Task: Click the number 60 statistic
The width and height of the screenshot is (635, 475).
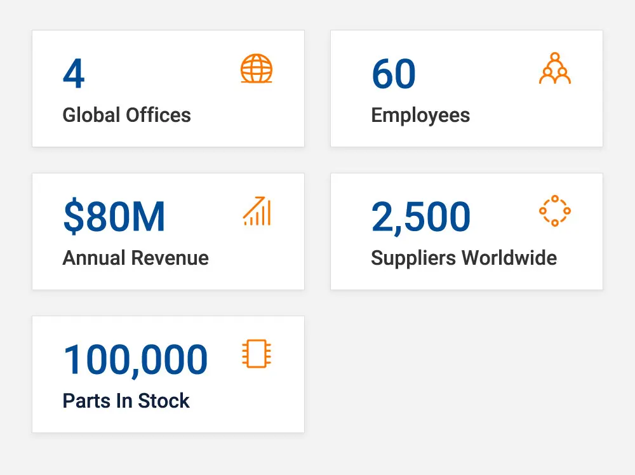Action: pyautogui.click(x=394, y=73)
